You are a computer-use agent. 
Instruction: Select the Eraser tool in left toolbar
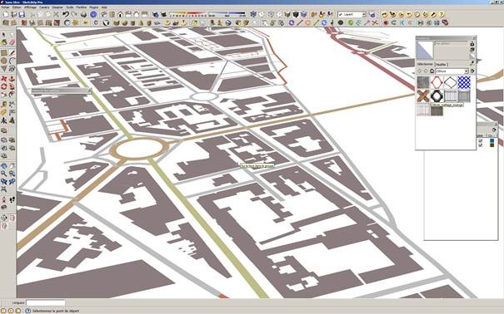point(12,42)
